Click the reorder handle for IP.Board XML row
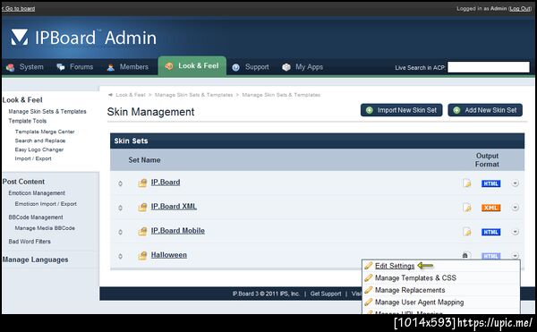Image resolution: width=537 pixels, height=332 pixels. click(120, 208)
